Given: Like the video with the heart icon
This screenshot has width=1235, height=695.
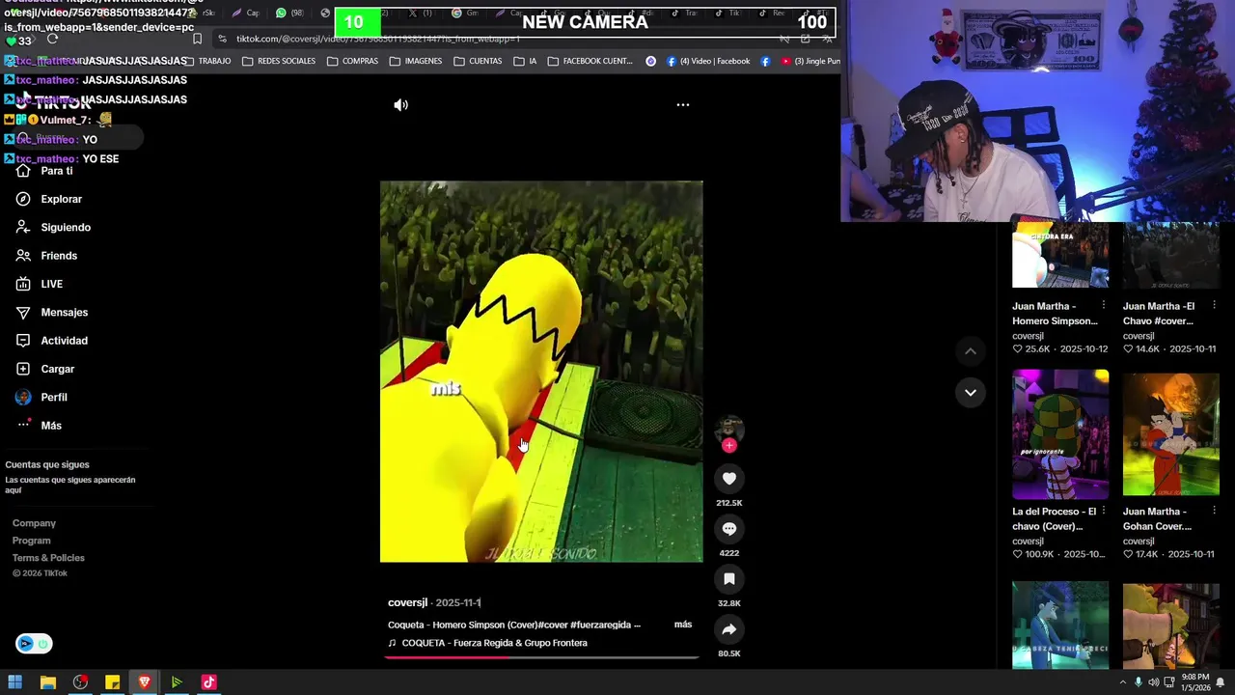Looking at the screenshot, I should [x=729, y=479].
